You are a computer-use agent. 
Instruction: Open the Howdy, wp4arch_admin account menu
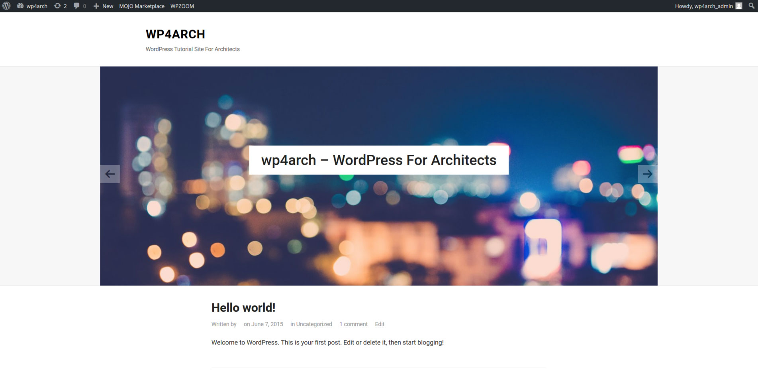coord(703,6)
